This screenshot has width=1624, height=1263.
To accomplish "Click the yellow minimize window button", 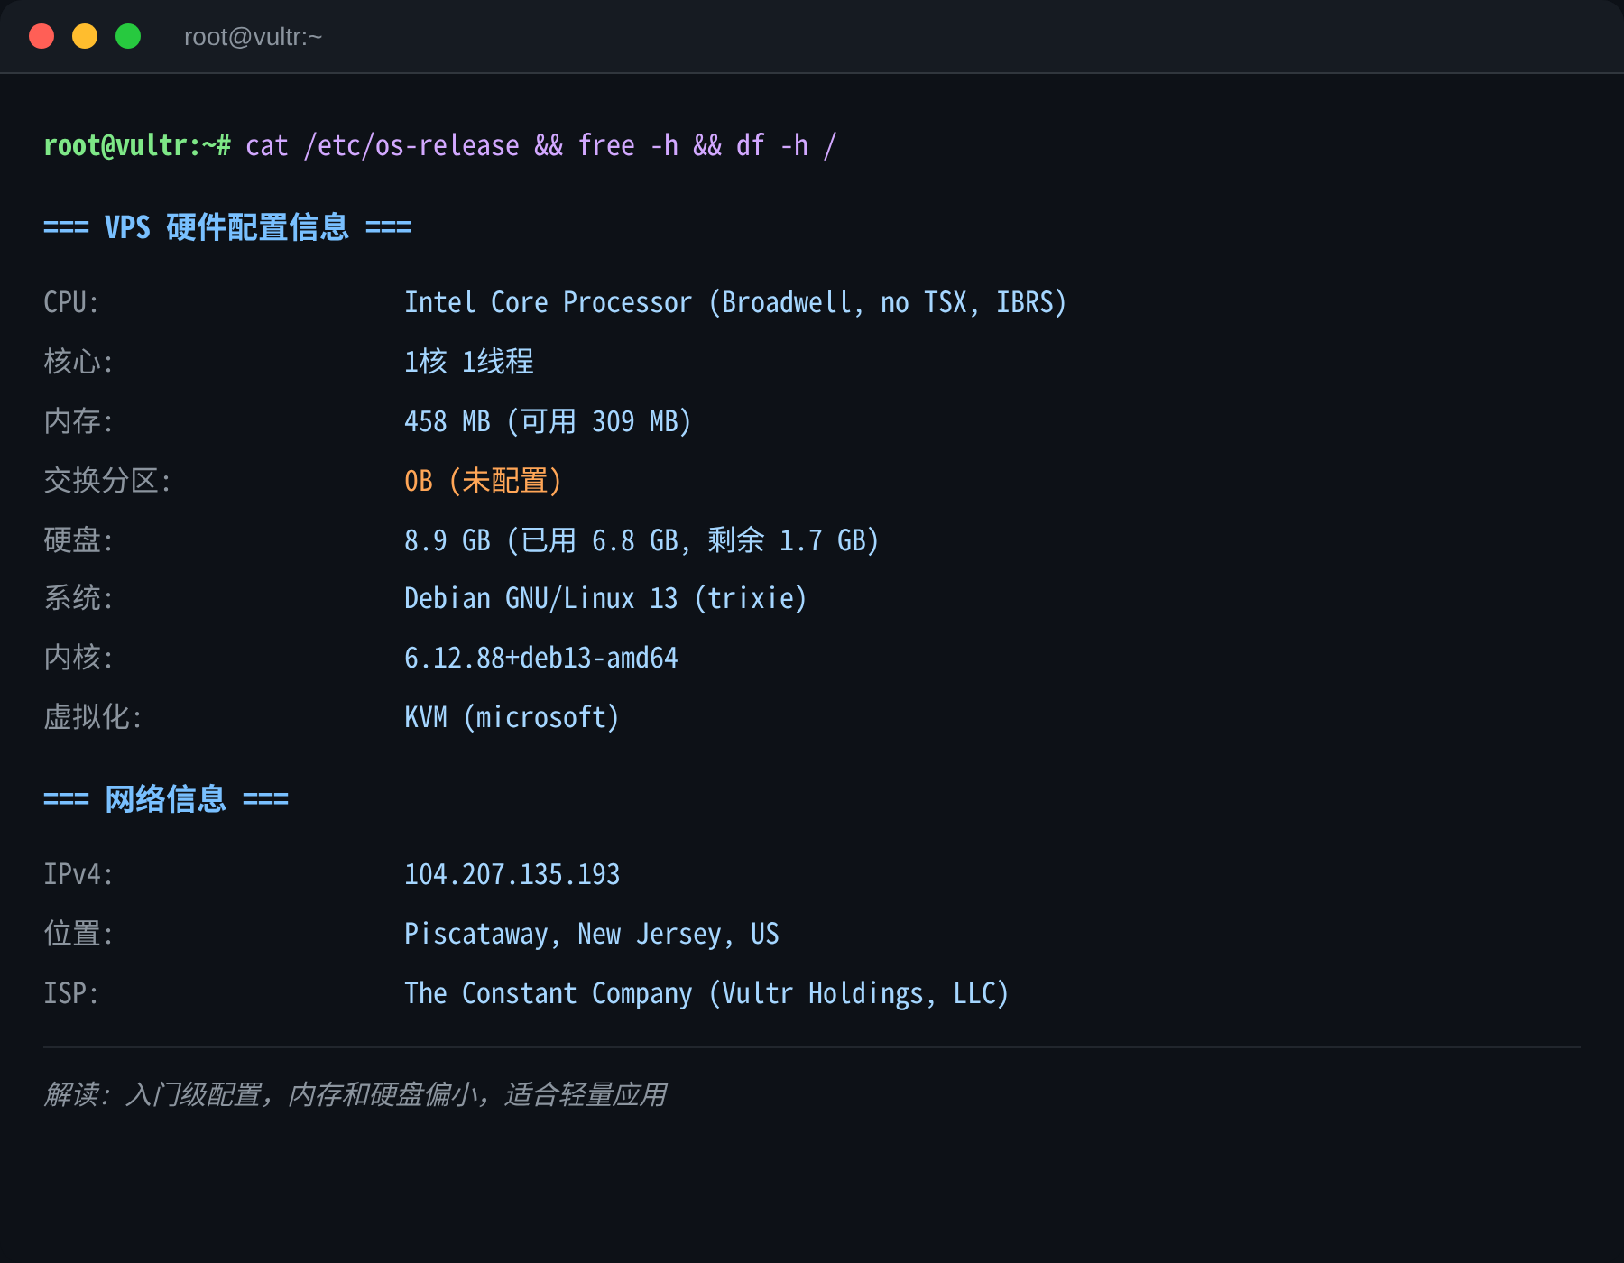I will (85, 36).
